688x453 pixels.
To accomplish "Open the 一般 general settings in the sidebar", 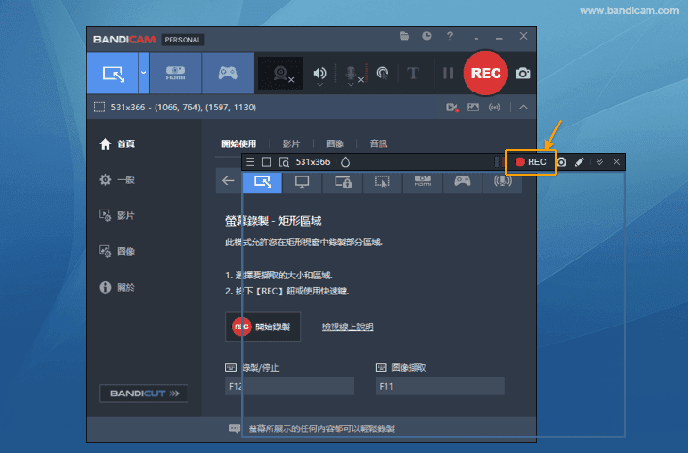I will 117,179.
